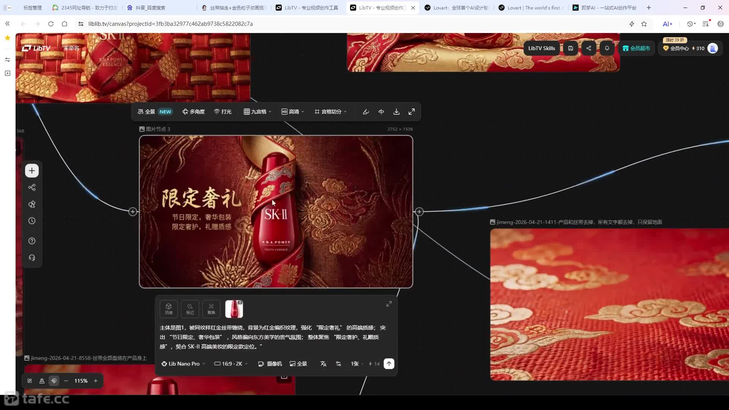Submit the prompt with the arrow button
Viewport: 729px width, 410px height.
pyautogui.click(x=389, y=364)
